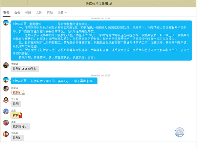Switch to the 公告 tab
The height and width of the screenshot is (149, 197).
(x=17, y=13)
